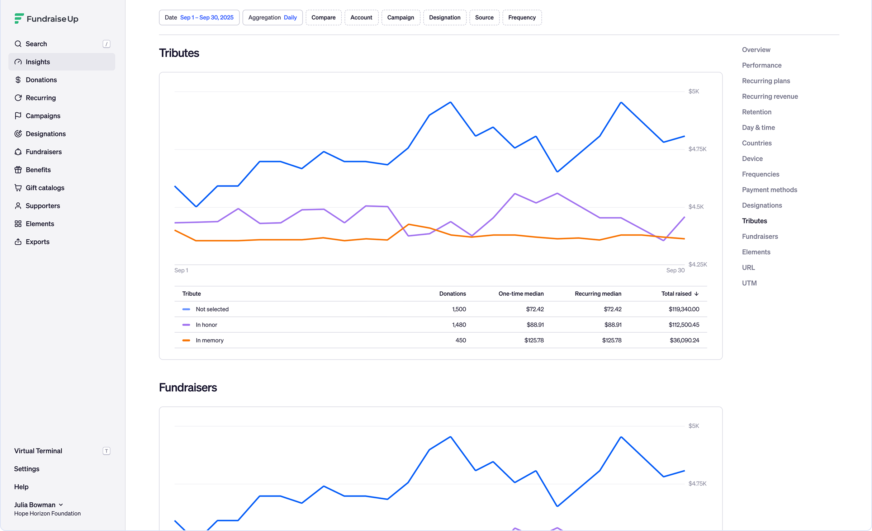Add a Source filter

pos(484,18)
